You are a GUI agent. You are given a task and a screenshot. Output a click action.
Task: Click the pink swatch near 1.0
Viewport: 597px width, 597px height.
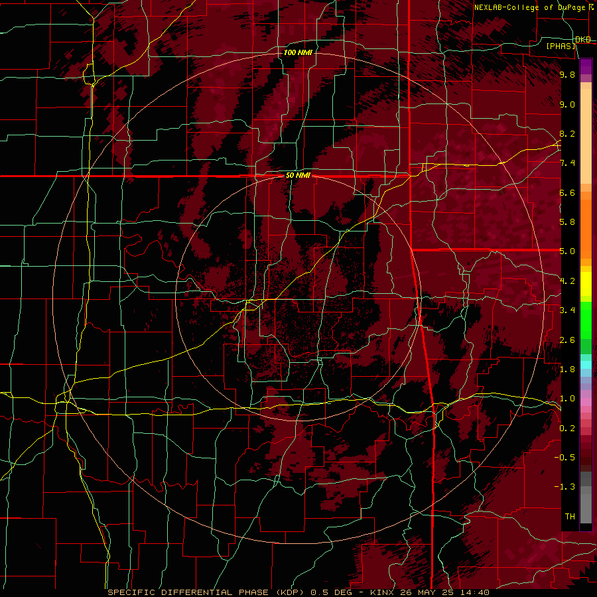point(586,402)
